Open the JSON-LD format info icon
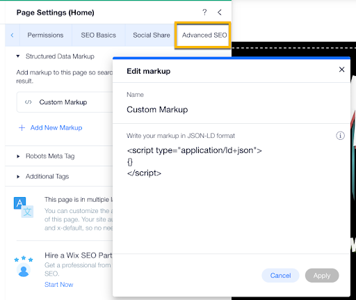Viewport: 356px width, 300px height. pyautogui.click(x=340, y=136)
